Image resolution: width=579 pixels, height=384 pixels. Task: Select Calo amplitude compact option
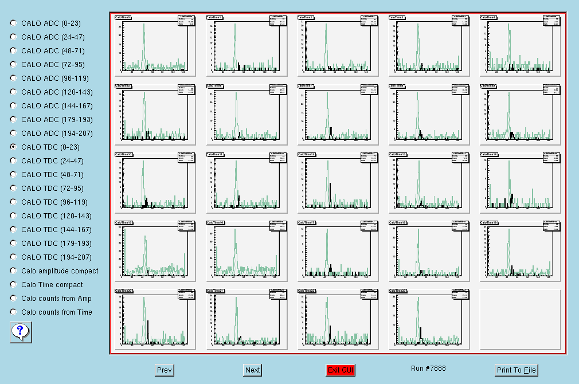[13, 271]
